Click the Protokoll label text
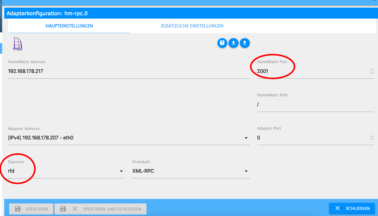 [x=141, y=162]
